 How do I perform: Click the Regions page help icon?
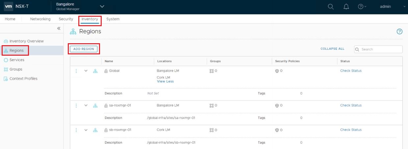coord(399,31)
